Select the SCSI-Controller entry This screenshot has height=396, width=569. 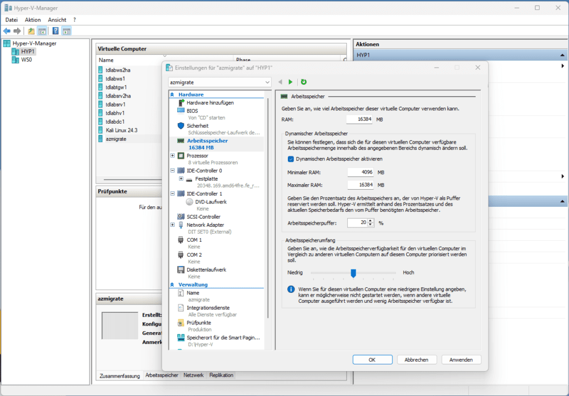[203, 217]
